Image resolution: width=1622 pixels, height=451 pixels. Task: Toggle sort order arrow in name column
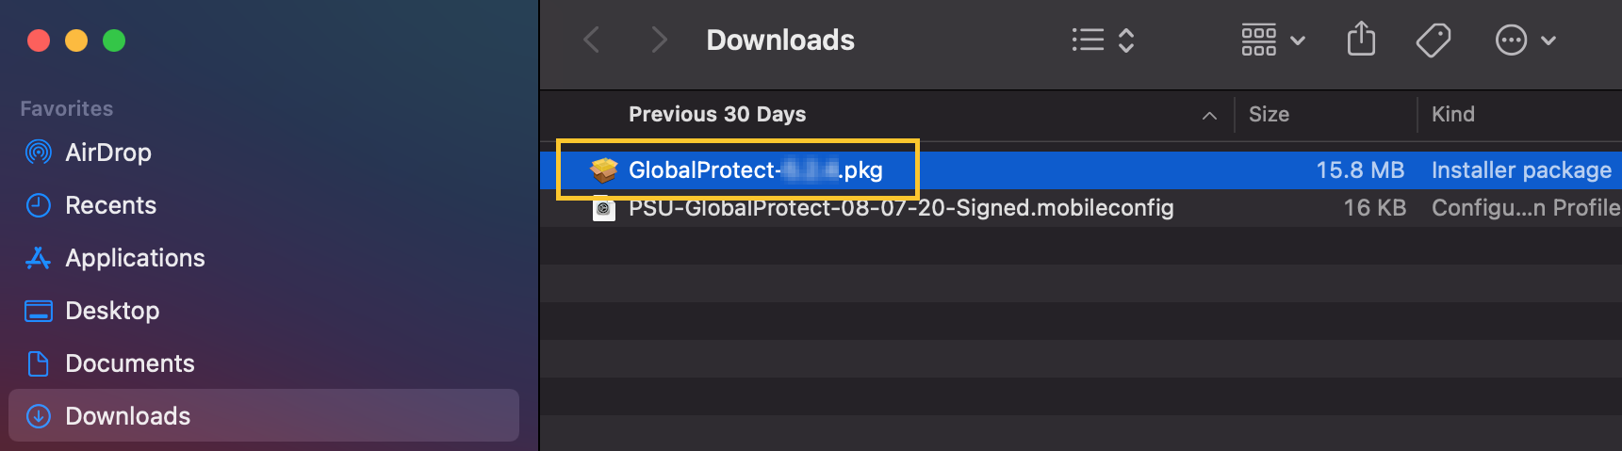pos(1209,116)
